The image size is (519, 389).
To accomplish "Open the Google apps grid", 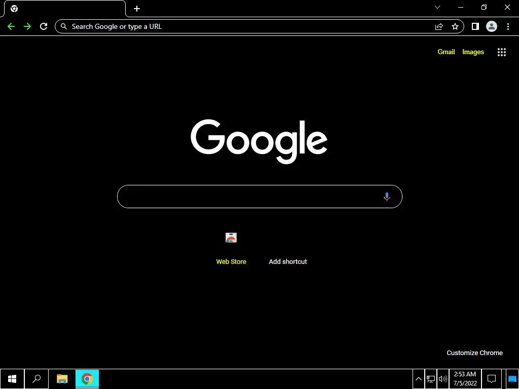I will click(x=502, y=52).
